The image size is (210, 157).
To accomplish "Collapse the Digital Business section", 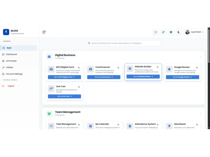I will click(x=200, y=57).
